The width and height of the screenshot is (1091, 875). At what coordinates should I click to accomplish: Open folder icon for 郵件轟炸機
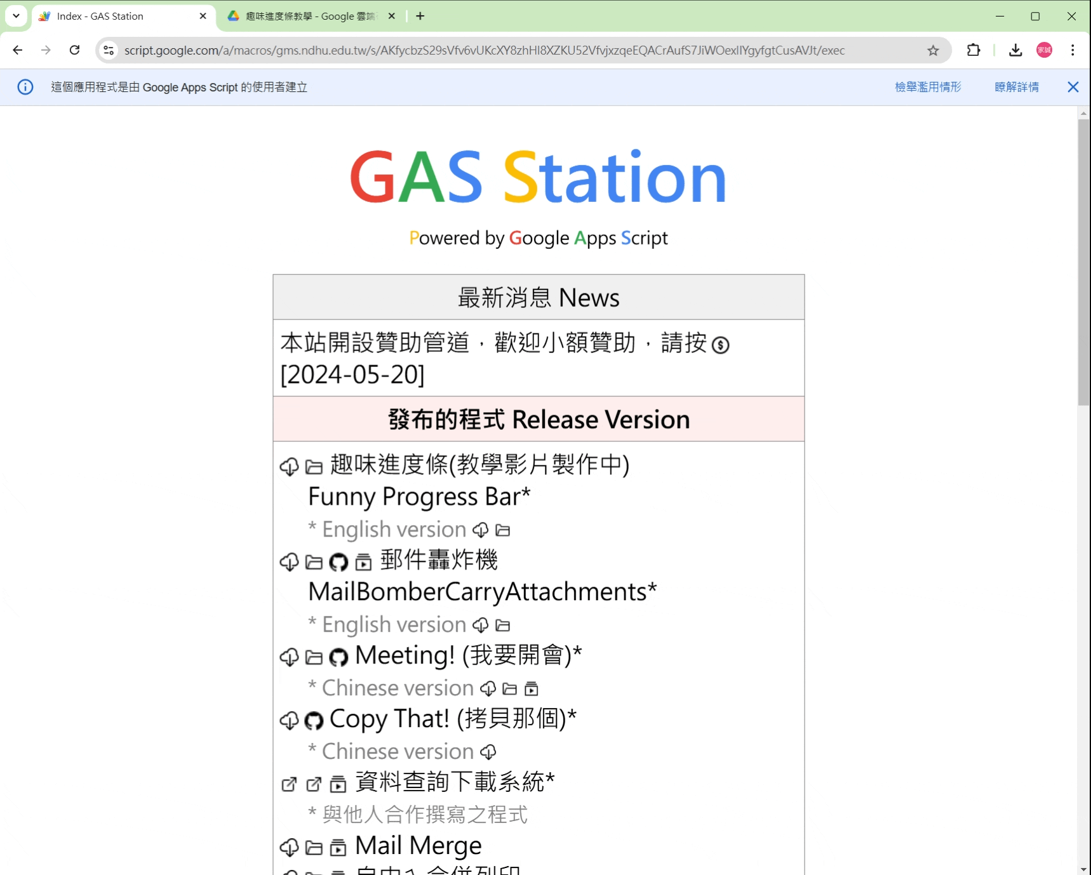[314, 563]
